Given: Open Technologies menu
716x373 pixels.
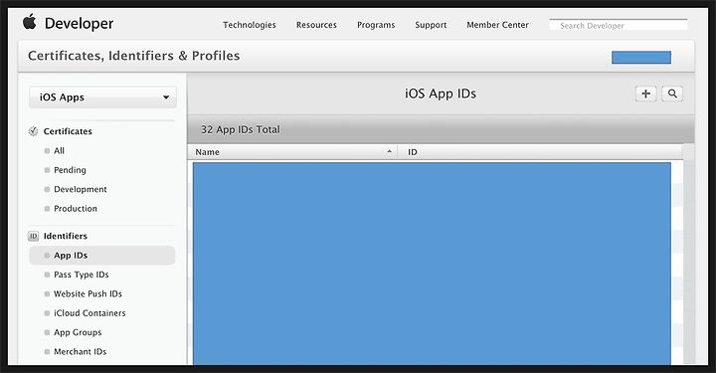Looking at the screenshot, I should (250, 25).
